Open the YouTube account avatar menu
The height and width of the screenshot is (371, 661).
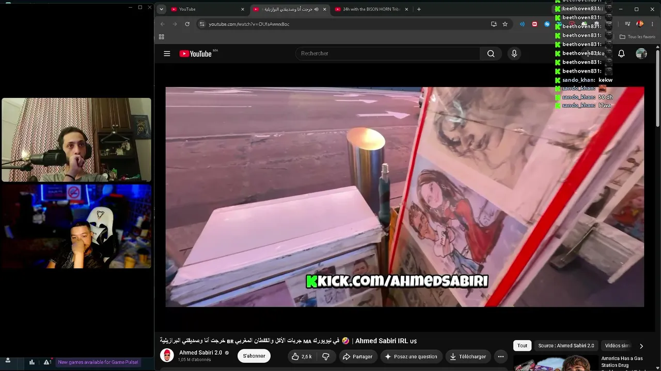pos(641,54)
